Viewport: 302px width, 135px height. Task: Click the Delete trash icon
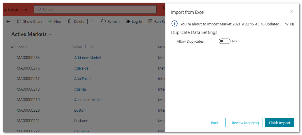point(70,21)
